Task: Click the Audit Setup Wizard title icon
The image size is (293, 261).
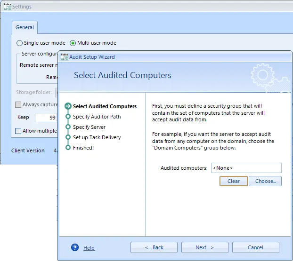Action: (x=65, y=57)
